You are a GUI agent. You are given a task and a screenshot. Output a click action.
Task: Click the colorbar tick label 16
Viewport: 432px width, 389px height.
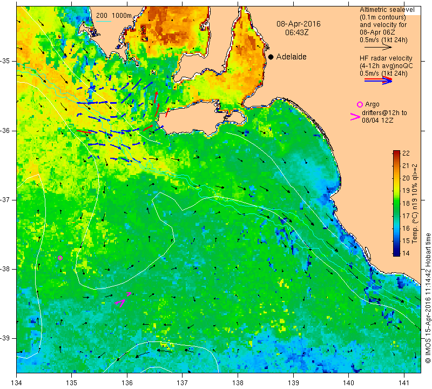point(406,229)
